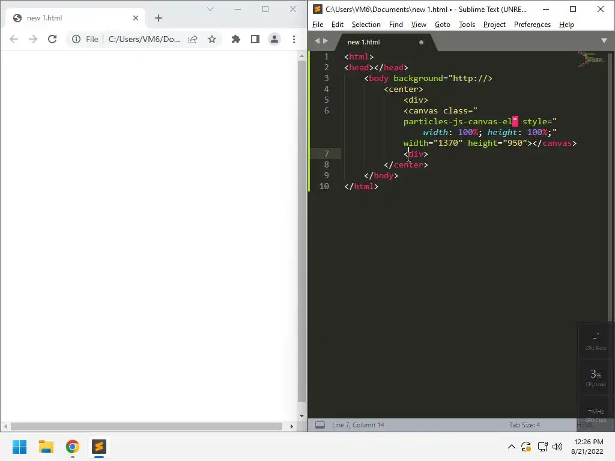Click line number 3 in gutter
Screen dimensions: 615x461
(326, 79)
